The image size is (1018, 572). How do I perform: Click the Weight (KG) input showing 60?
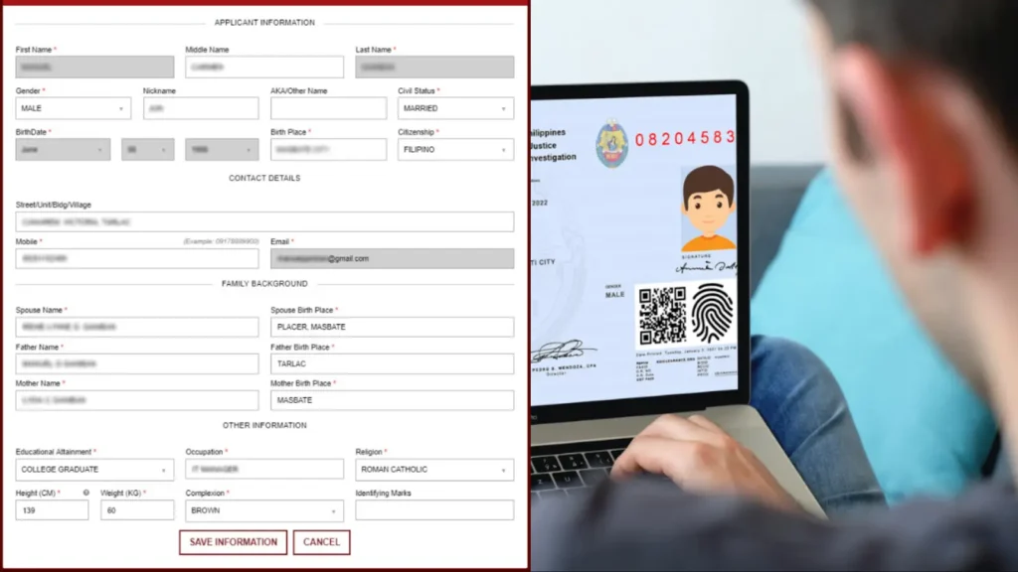click(x=137, y=510)
